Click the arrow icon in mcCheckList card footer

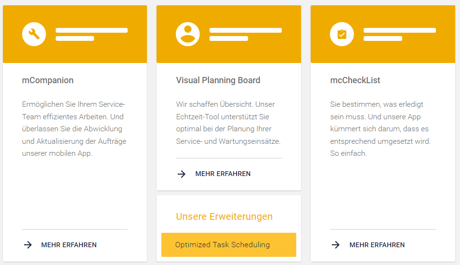[336, 245]
